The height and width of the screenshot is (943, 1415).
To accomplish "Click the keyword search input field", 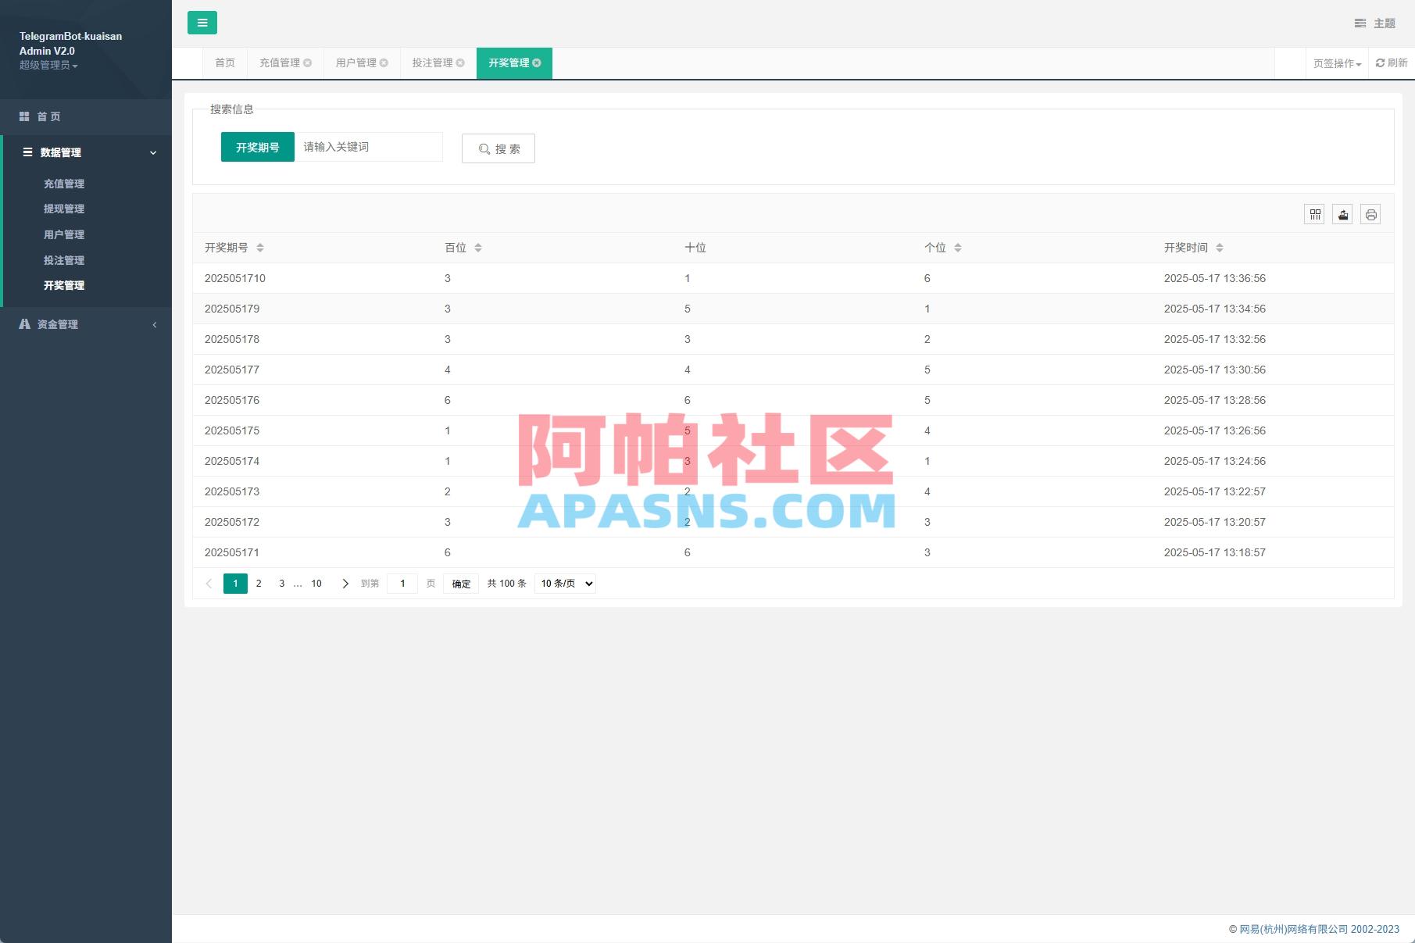I will (x=368, y=146).
